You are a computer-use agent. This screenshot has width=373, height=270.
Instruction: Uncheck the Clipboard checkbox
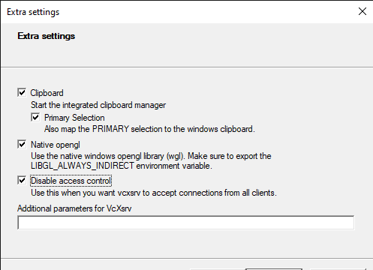point(22,92)
